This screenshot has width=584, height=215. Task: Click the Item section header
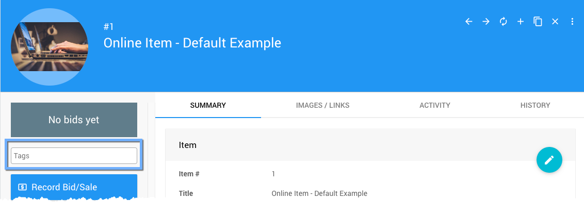point(188,145)
